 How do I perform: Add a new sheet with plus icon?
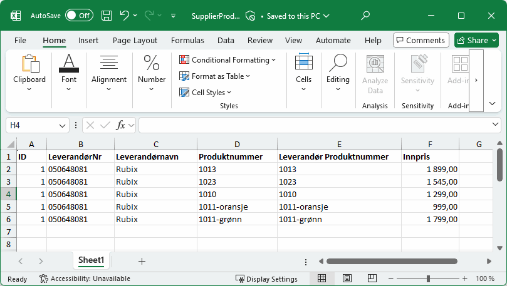142,261
